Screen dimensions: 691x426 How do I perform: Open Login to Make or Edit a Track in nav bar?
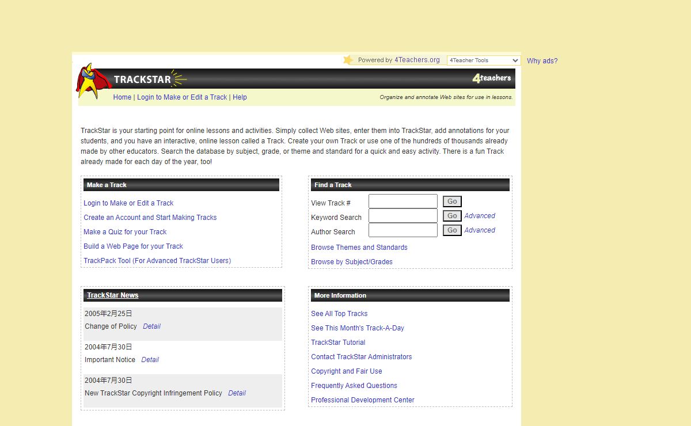(182, 97)
